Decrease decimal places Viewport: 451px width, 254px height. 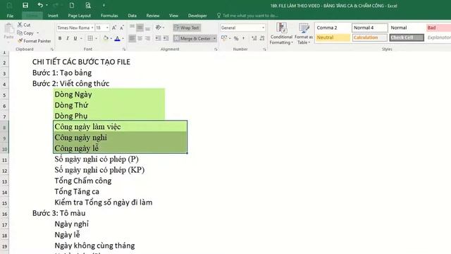[262, 38]
